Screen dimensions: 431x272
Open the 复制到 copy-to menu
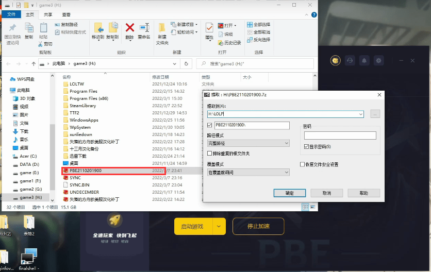pyautogui.click(x=113, y=31)
